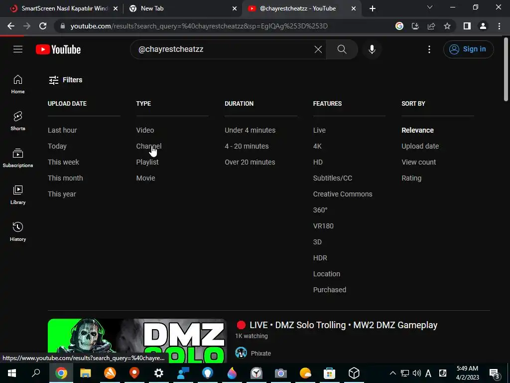Screen dimensions: 510x383
Task: Open Shorts in the sidebar
Action: tap(18, 121)
